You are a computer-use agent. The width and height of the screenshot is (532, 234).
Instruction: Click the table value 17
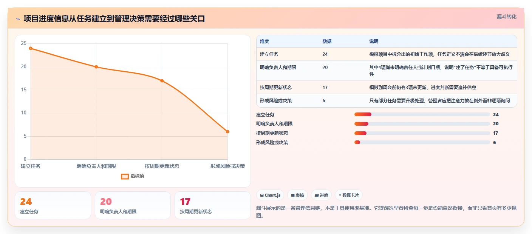(325, 88)
